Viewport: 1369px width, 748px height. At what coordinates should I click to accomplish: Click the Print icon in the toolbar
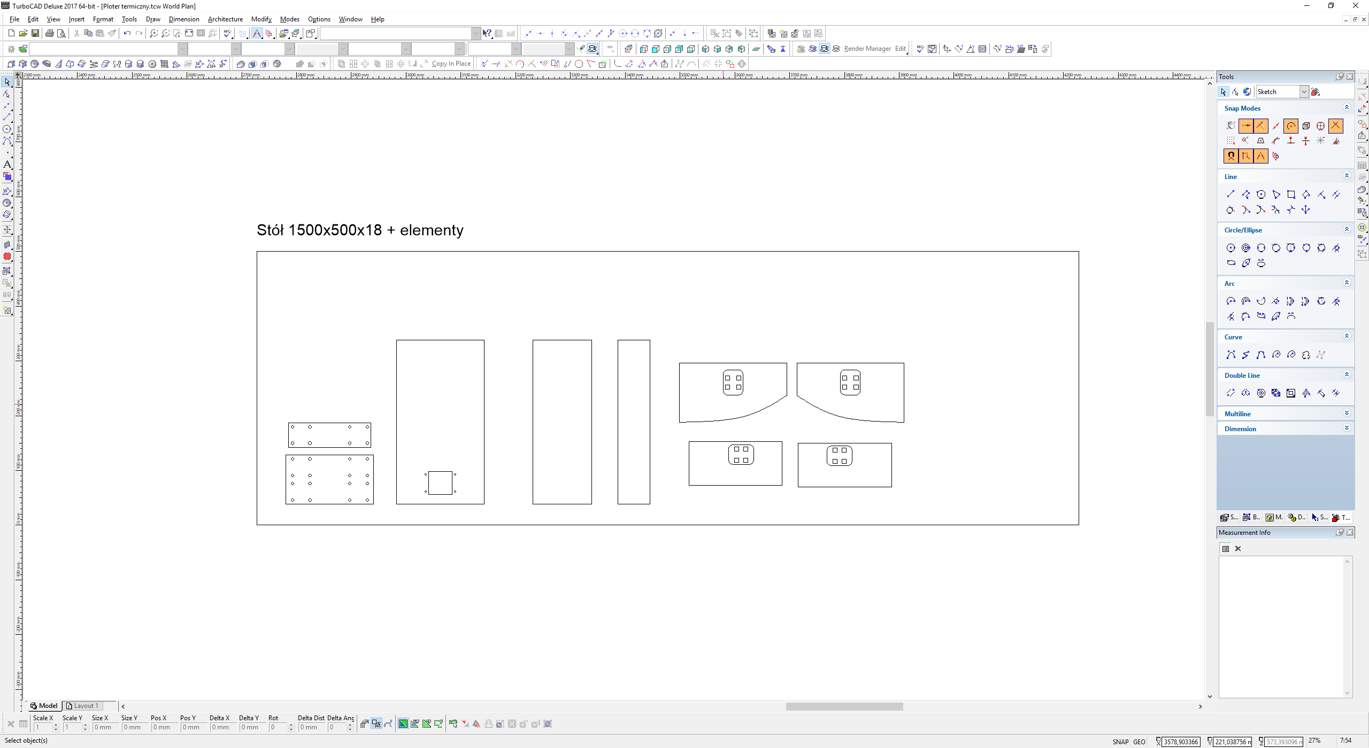pos(50,33)
